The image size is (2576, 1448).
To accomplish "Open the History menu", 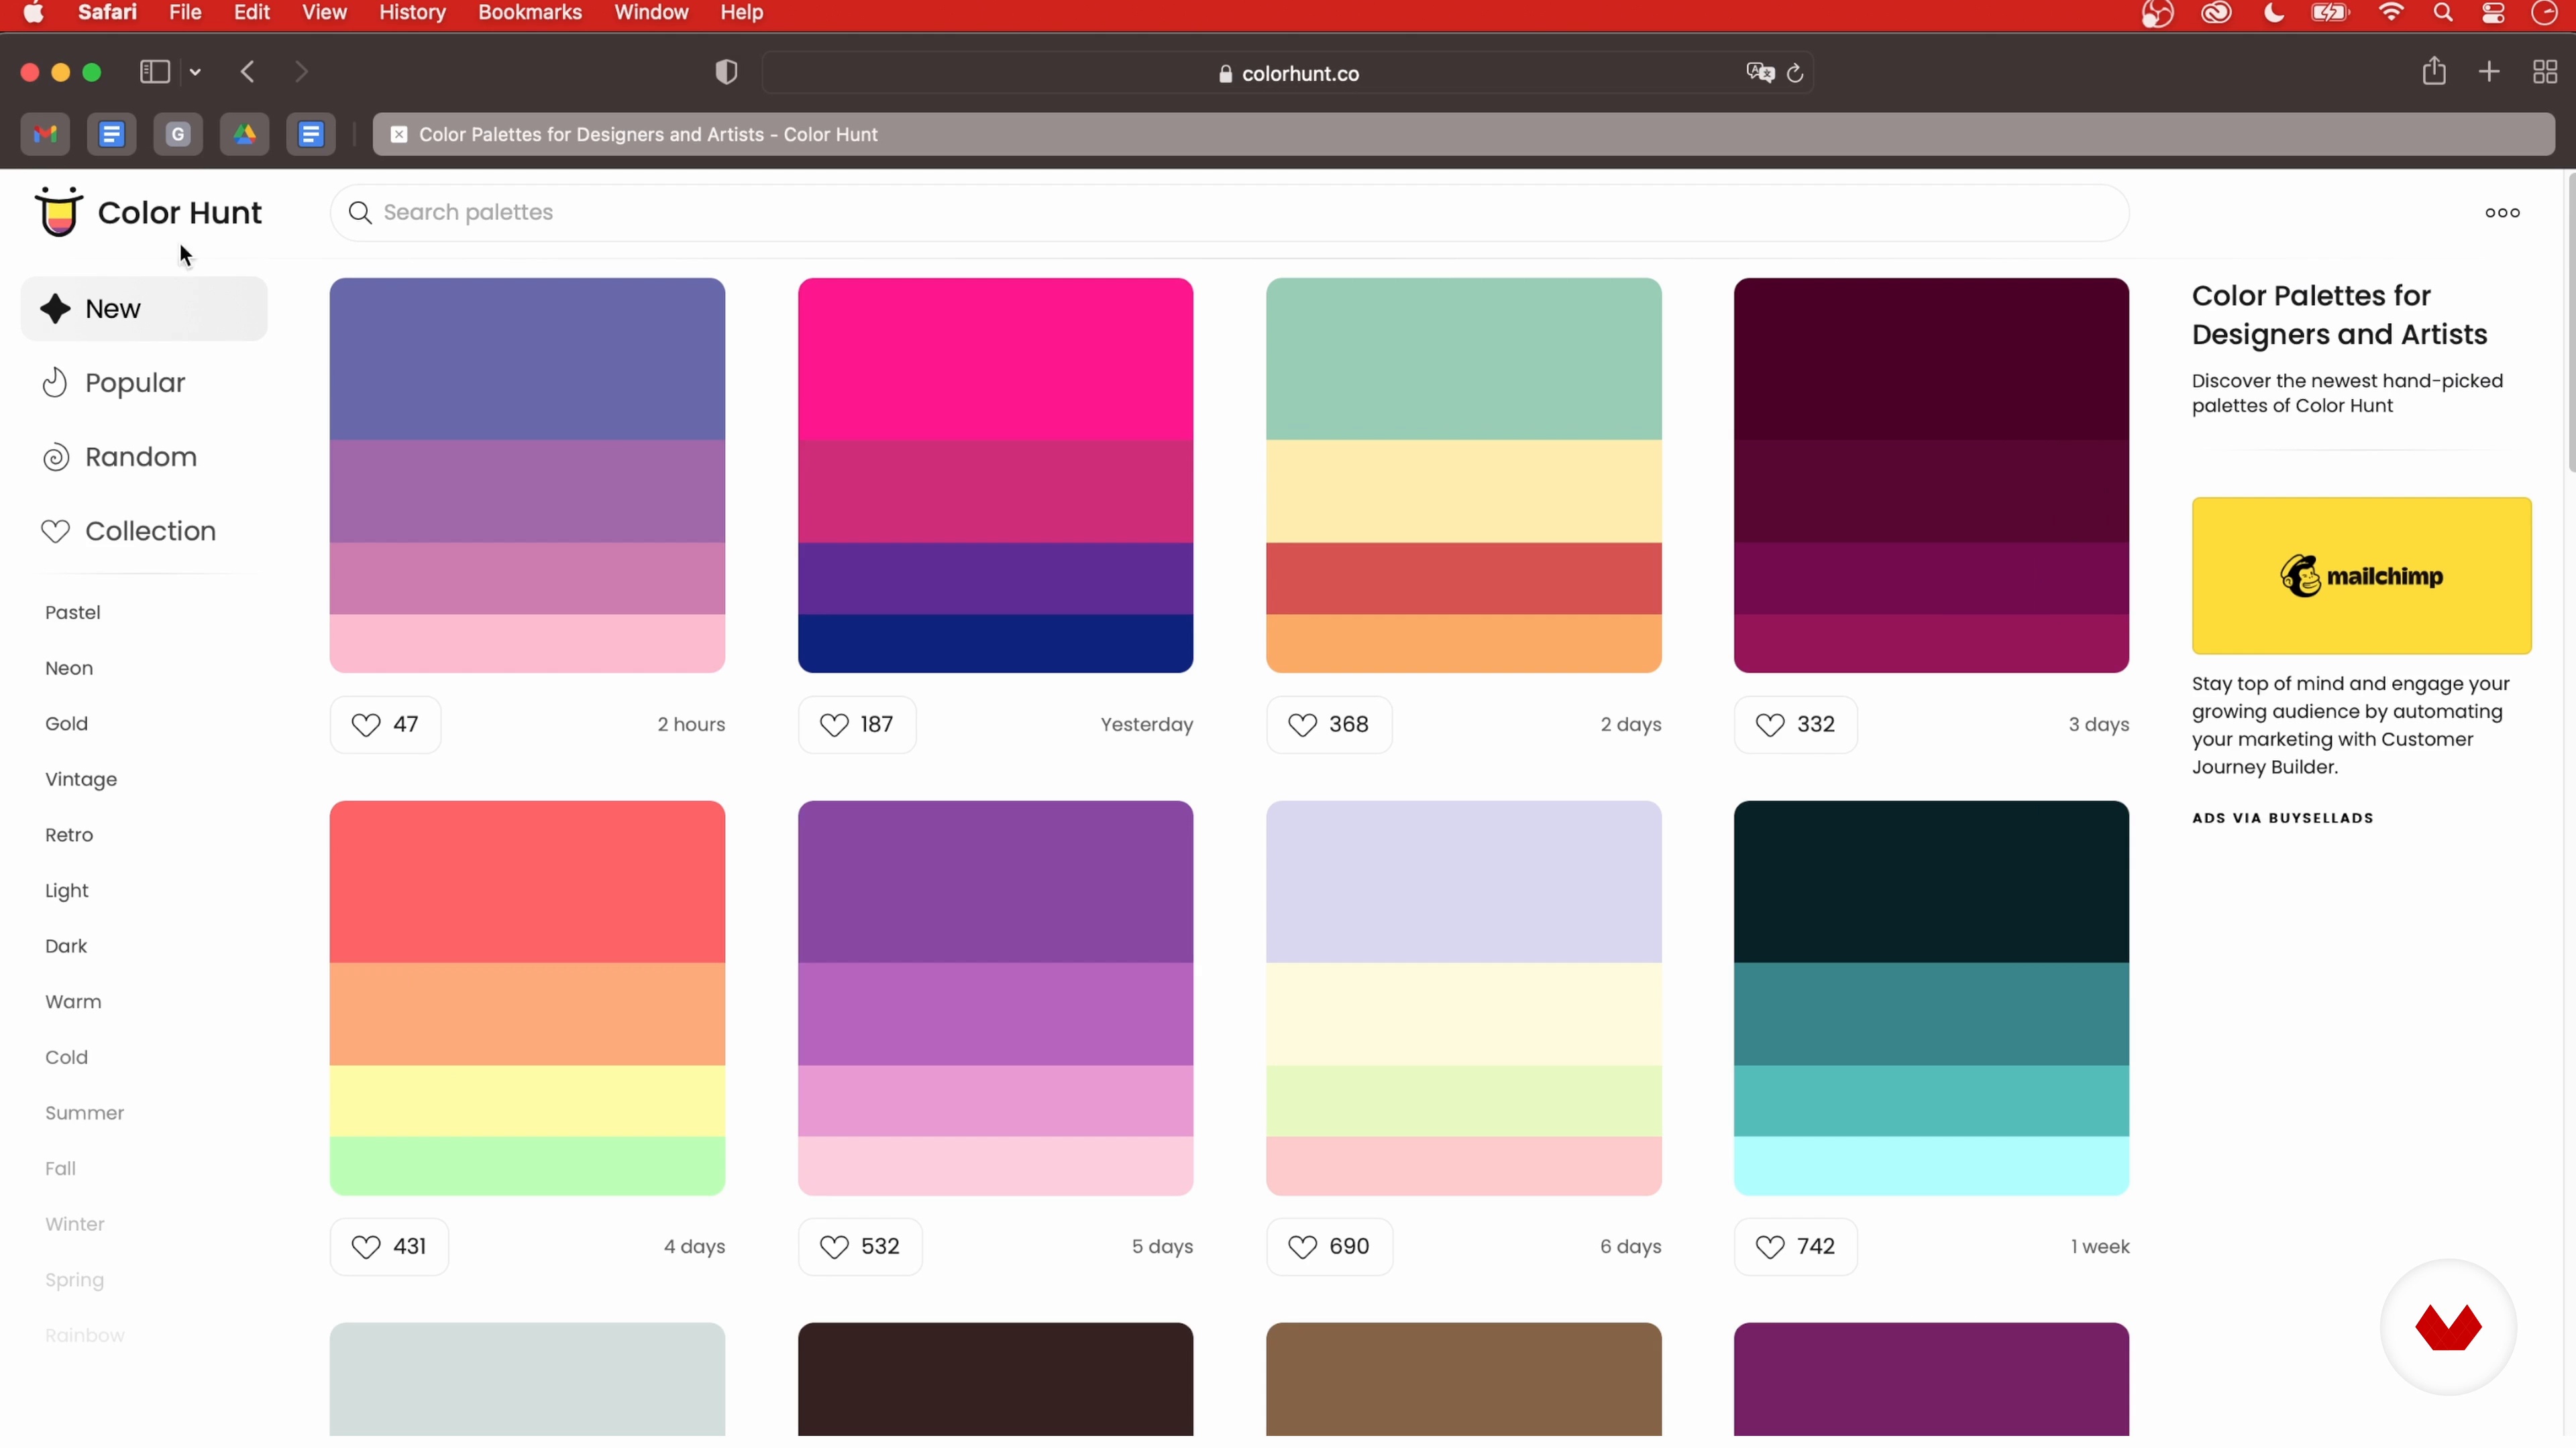I will pos(412,13).
